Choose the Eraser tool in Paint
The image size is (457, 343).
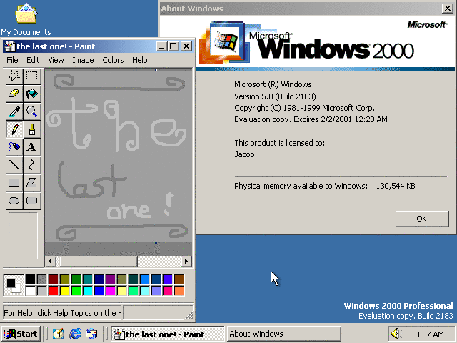point(14,94)
